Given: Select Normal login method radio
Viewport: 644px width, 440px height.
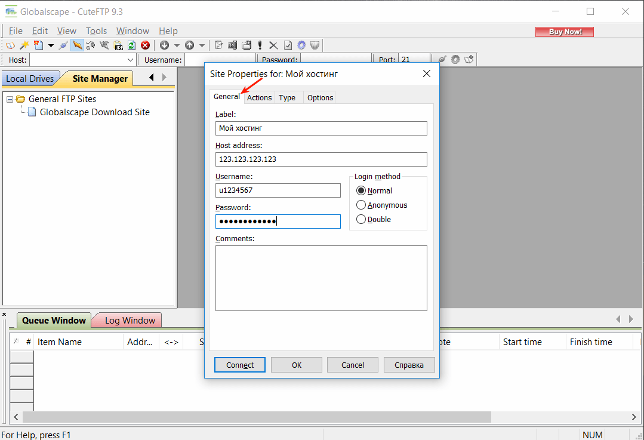Looking at the screenshot, I should pyautogui.click(x=374, y=190).
